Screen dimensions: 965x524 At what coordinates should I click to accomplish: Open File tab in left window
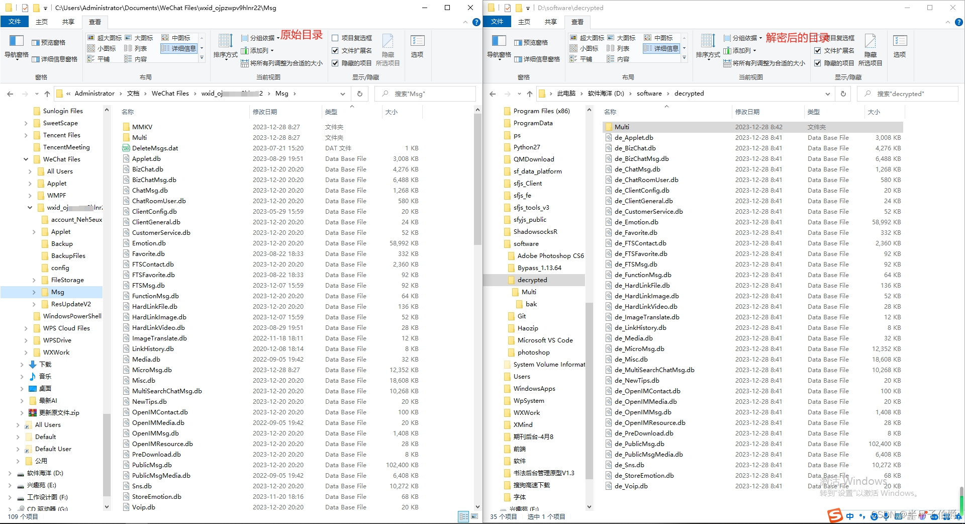pos(15,22)
